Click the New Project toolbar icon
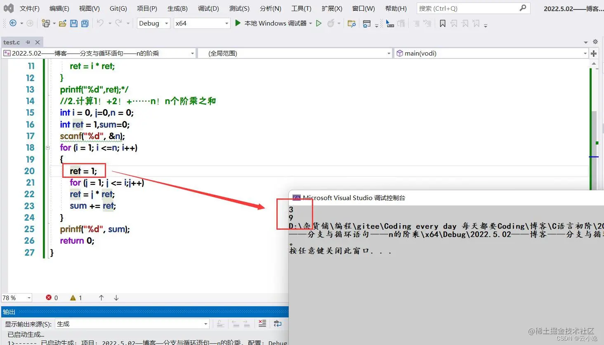 coord(46,23)
